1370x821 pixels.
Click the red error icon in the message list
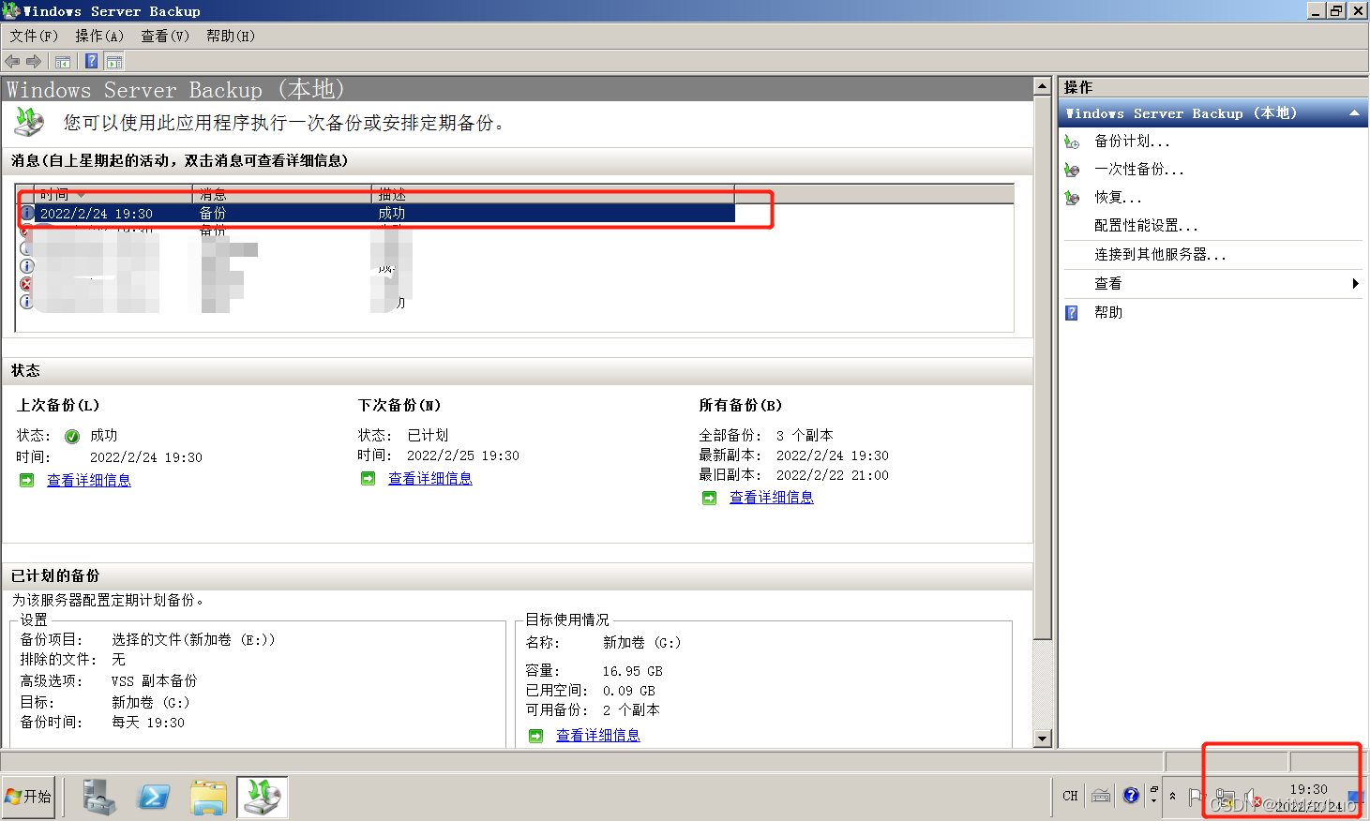tap(27, 284)
